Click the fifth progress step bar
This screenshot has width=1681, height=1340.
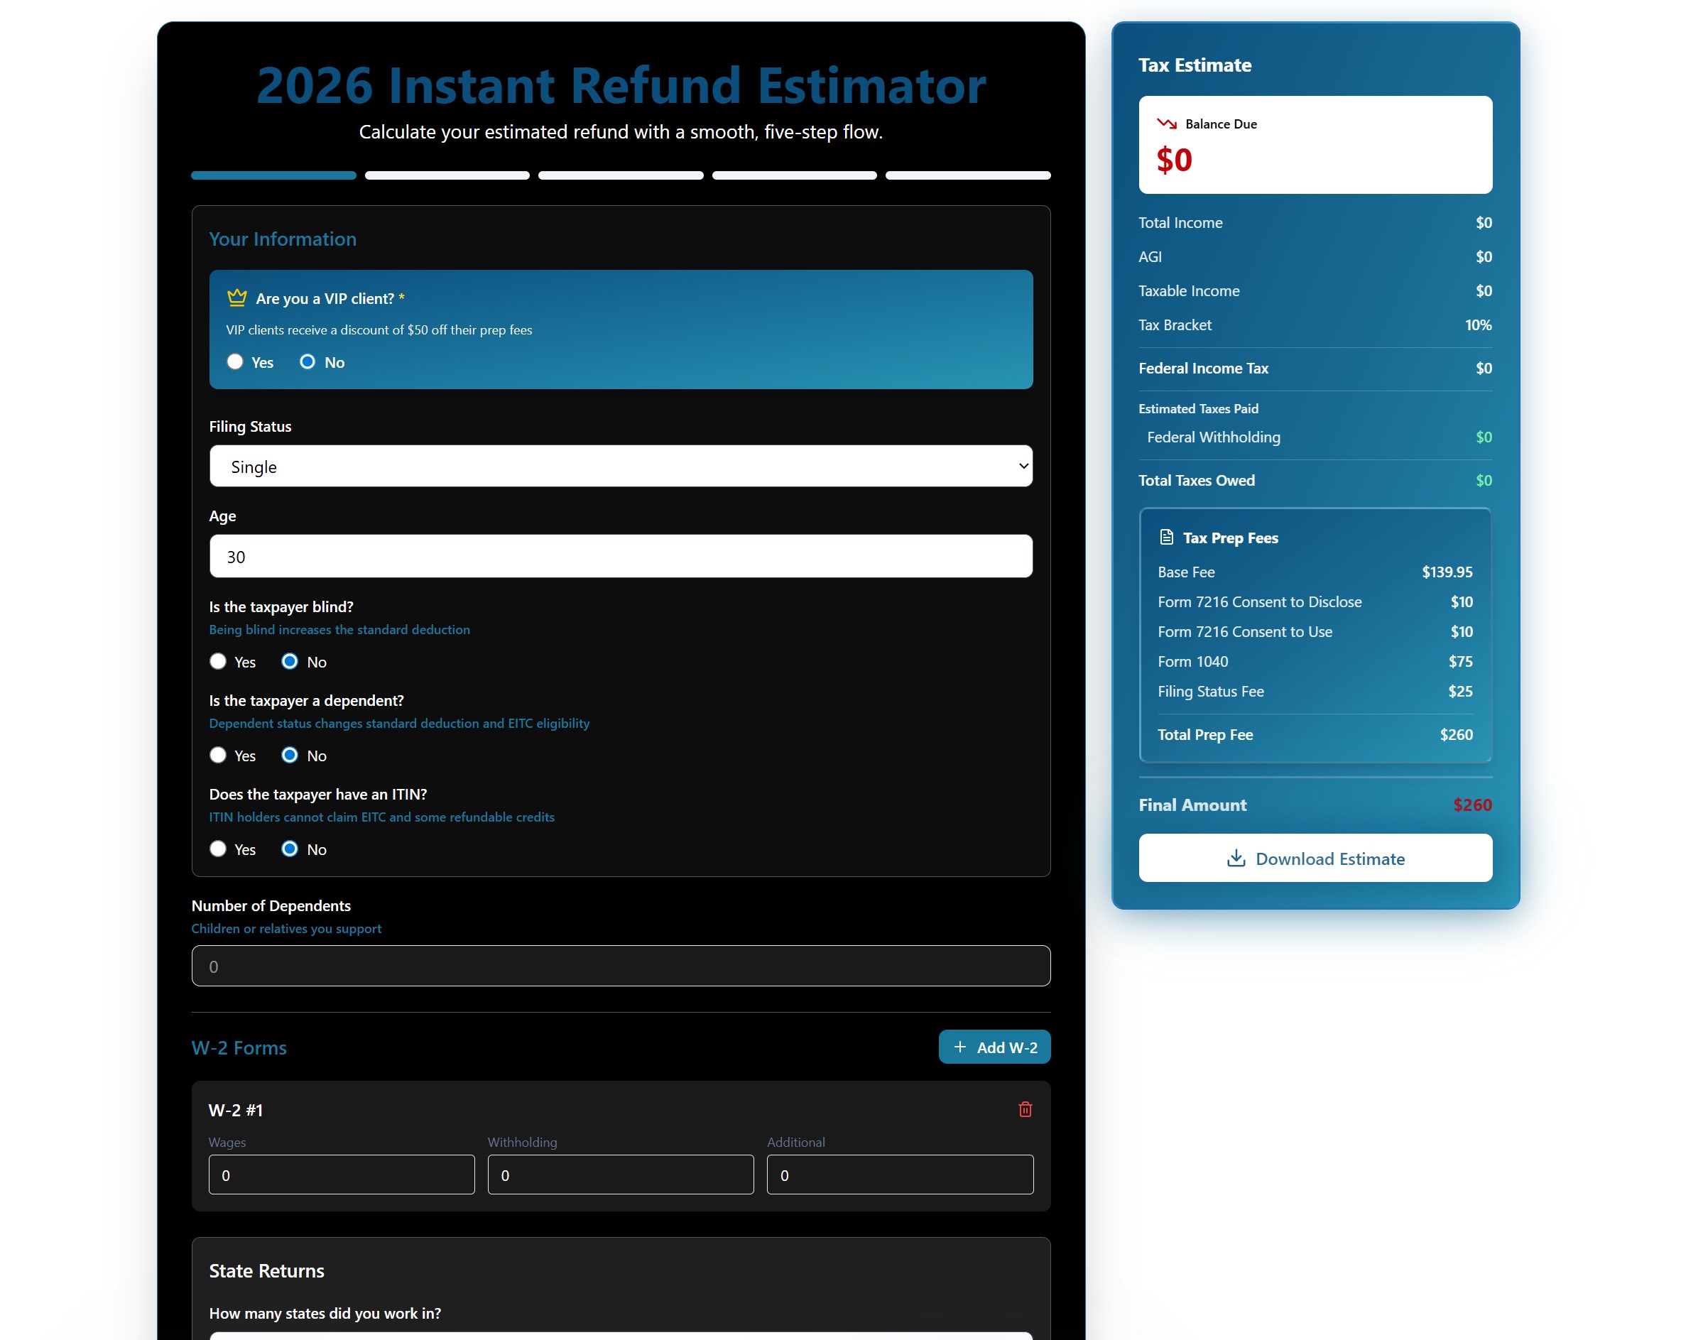[967, 175]
